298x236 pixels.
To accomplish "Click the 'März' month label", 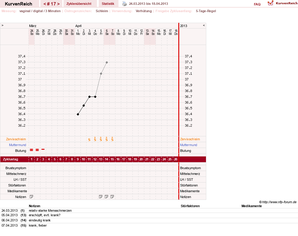I will pyautogui.click(x=33, y=26).
